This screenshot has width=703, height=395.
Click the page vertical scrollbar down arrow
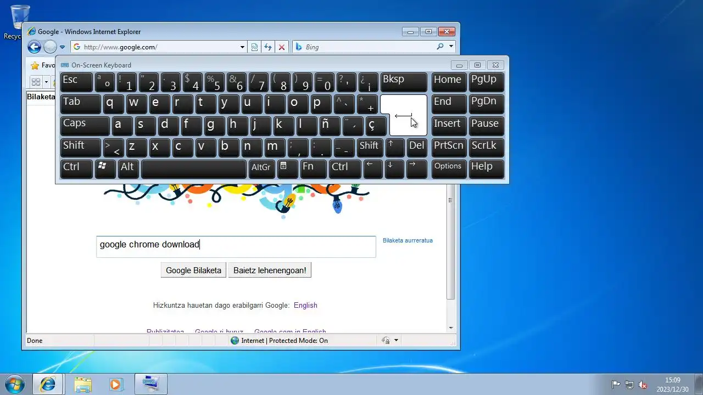click(x=451, y=328)
